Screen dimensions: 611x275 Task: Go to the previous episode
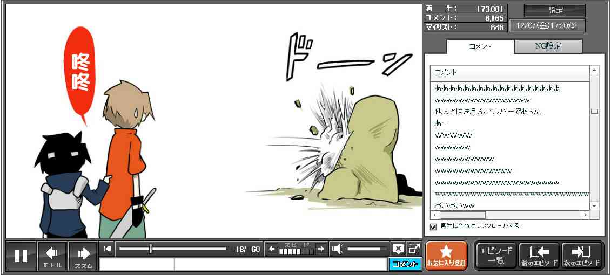point(539,255)
